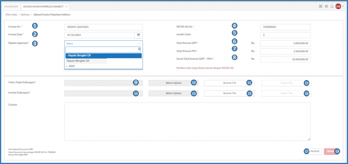Click Hapus File for Invoice (Gabungan)
348x164 pixels.
[x=286, y=93]
